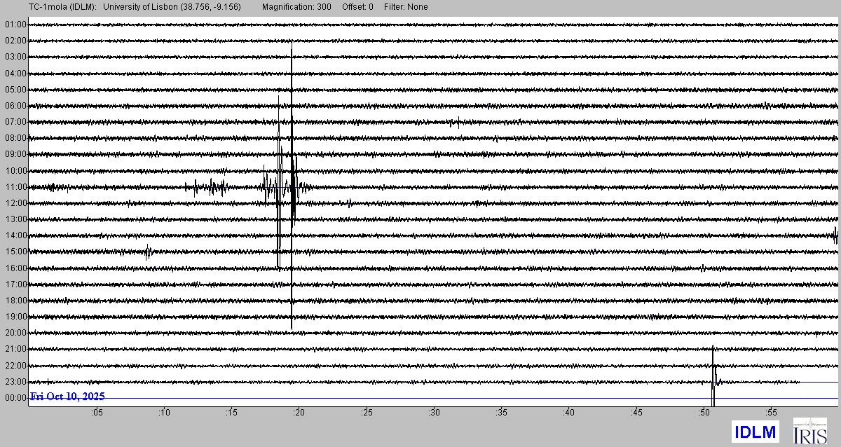Select the 11:00 hour label
Screen dimensions: 841x447
[x=15, y=187]
